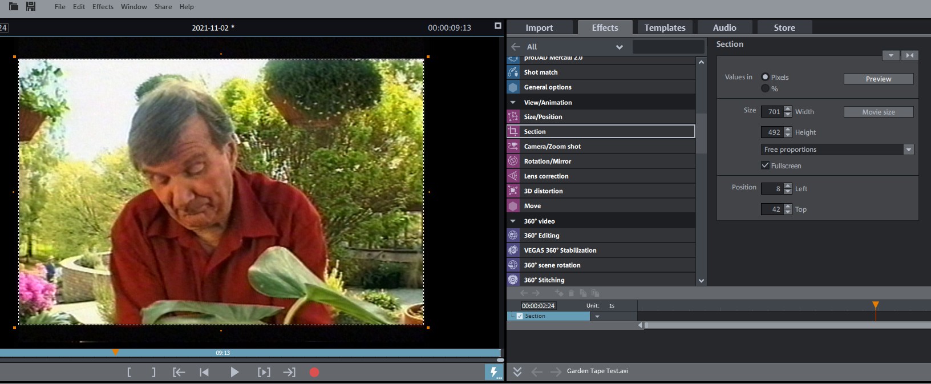Select the Move effect icon
Image resolution: width=931 pixels, height=384 pixels.
tap(513, 206)
